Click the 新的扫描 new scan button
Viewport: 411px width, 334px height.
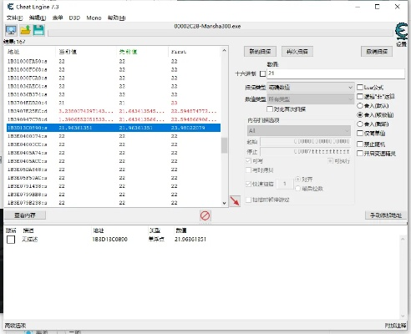(x=260, y=52)
